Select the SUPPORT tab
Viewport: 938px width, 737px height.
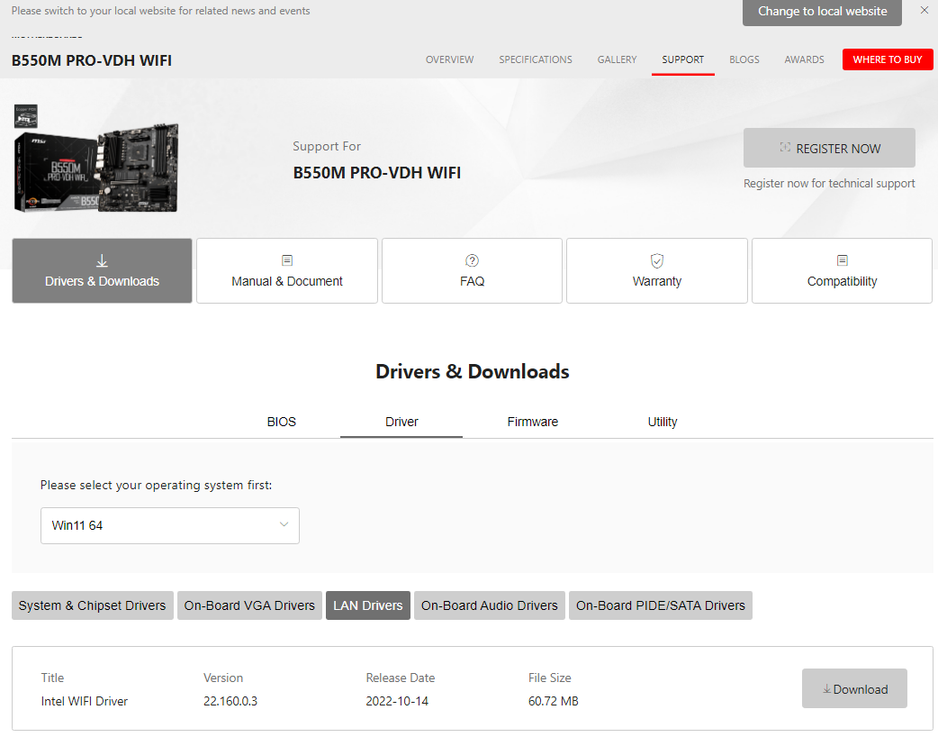click(x=682, y=59)
